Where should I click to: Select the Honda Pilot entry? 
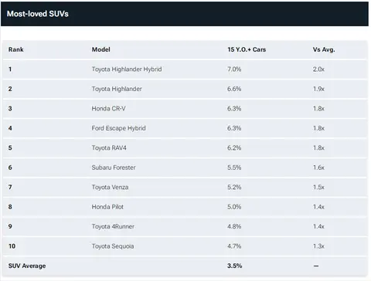(107, 207)
